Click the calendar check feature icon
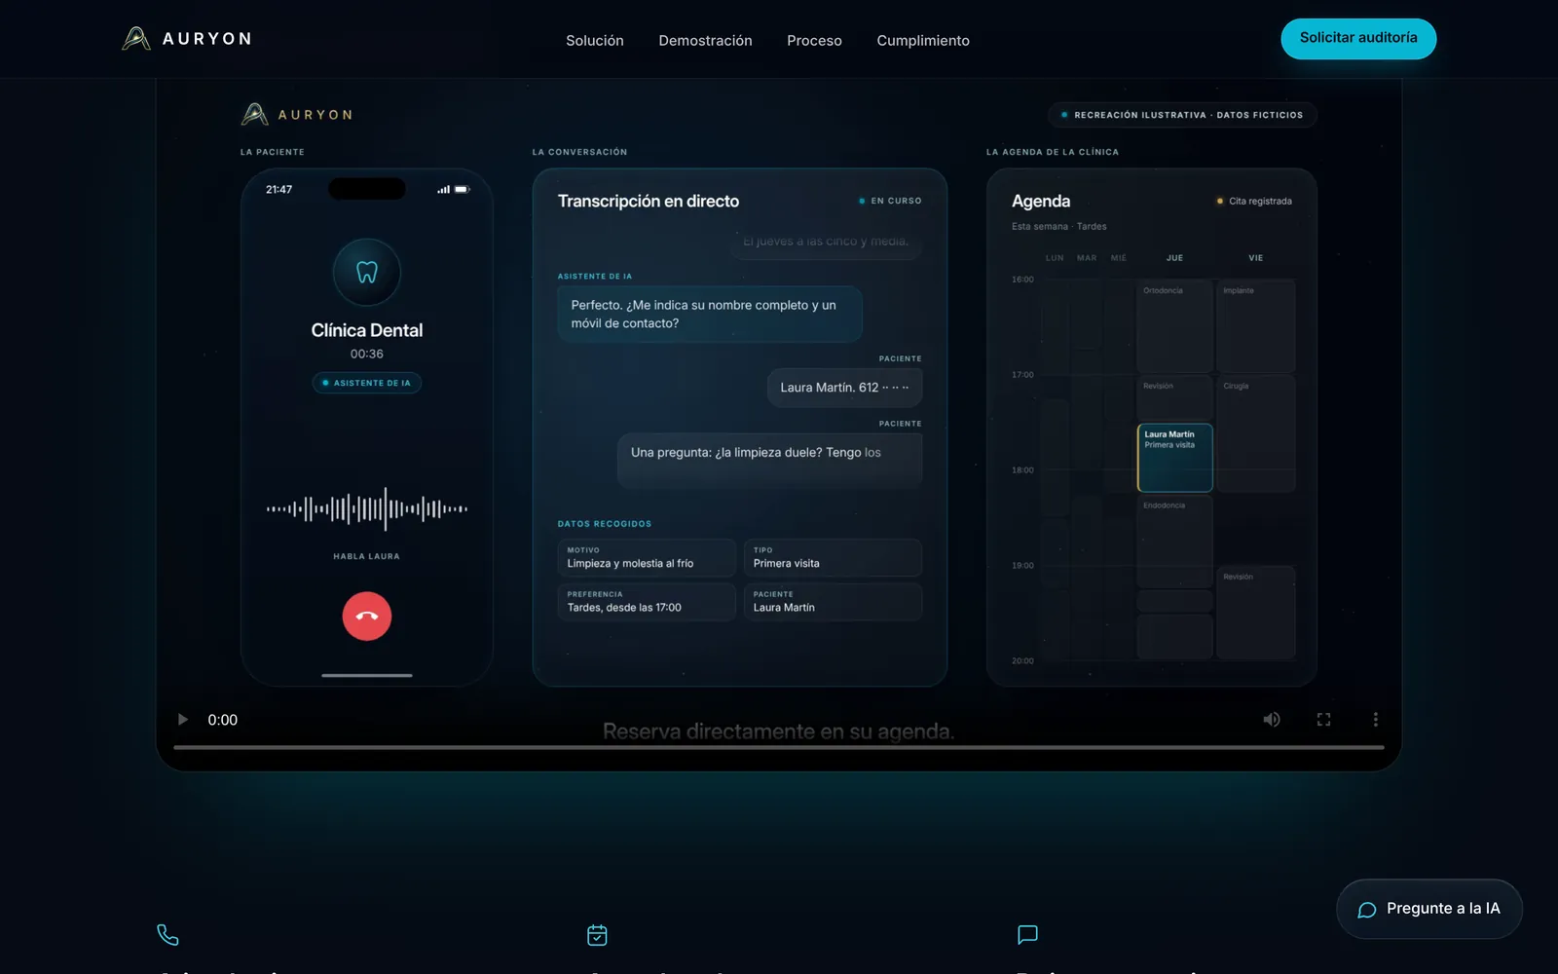 coord(597,935)
